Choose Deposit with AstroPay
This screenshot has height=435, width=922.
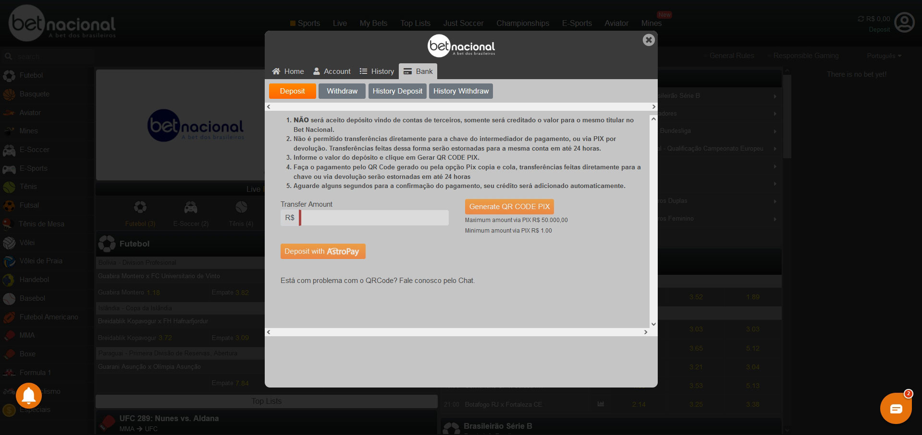pos(323,251)
